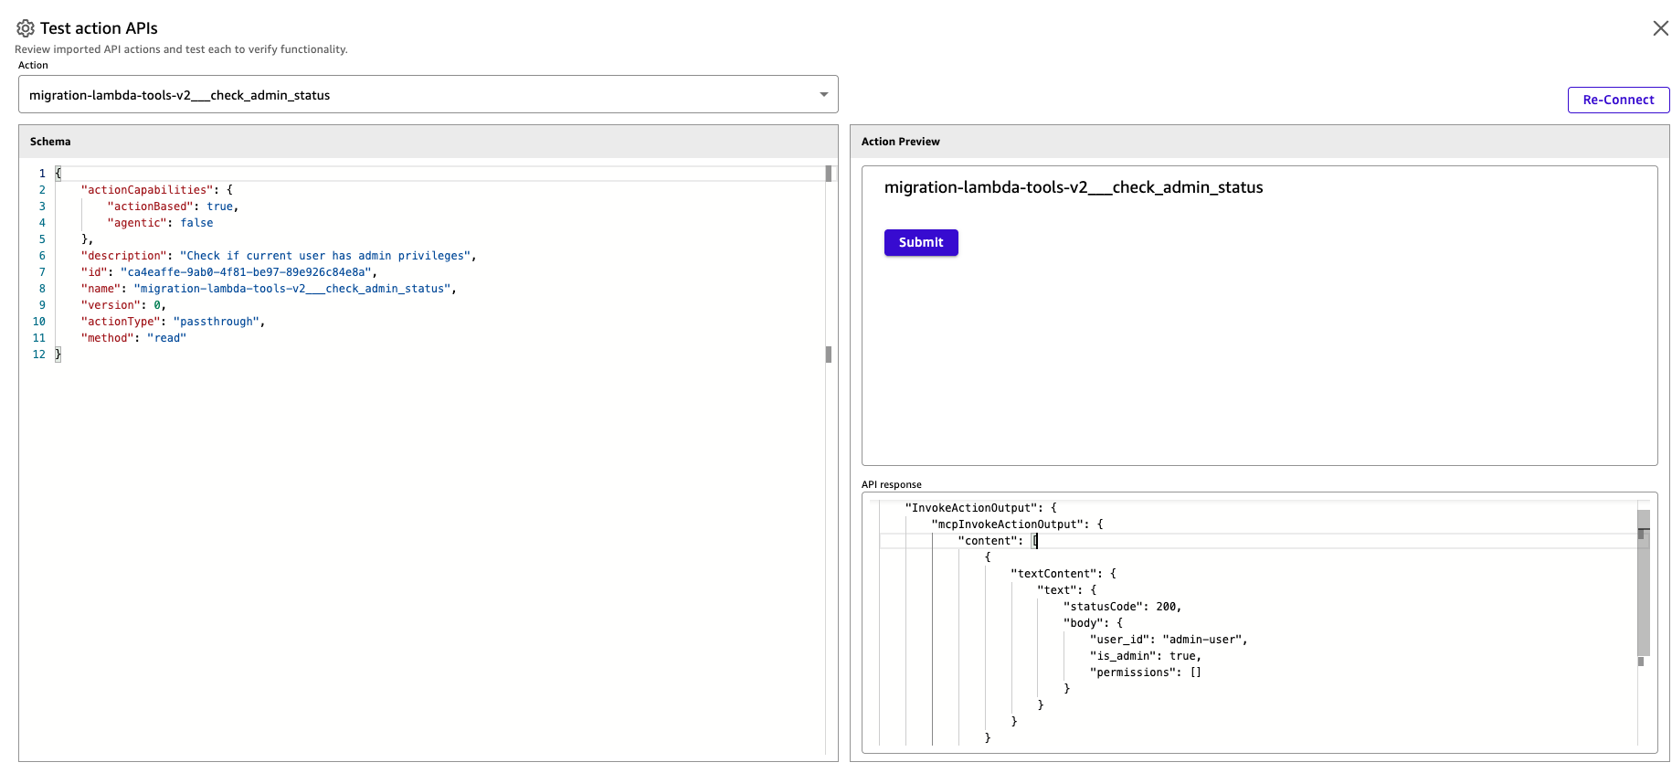1672x773 pixels.
Task: Click the id value ca4eaffe-9ab0-4f81-be97-89e926c84e8a
Action: [x=246, y=272]
